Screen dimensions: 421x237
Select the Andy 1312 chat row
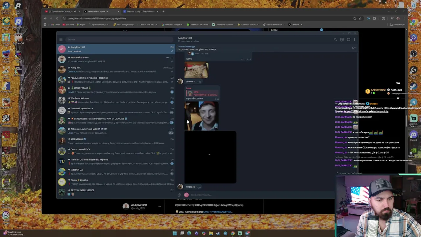116,69
